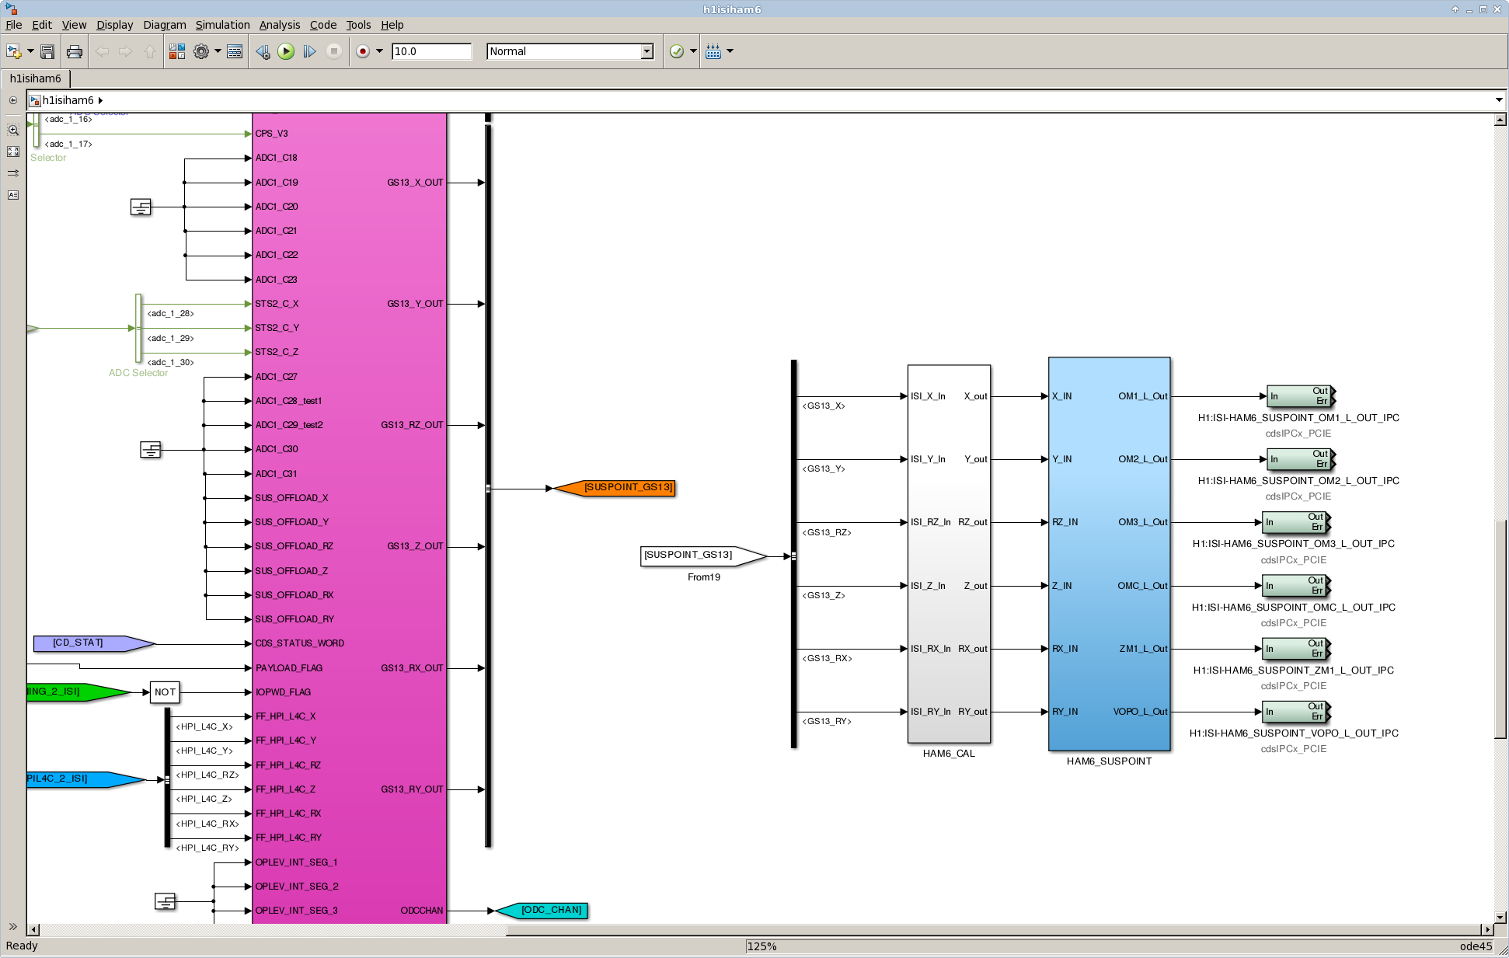Click the simulation stop time field
Screen dimensions: 1509x958
430,51
